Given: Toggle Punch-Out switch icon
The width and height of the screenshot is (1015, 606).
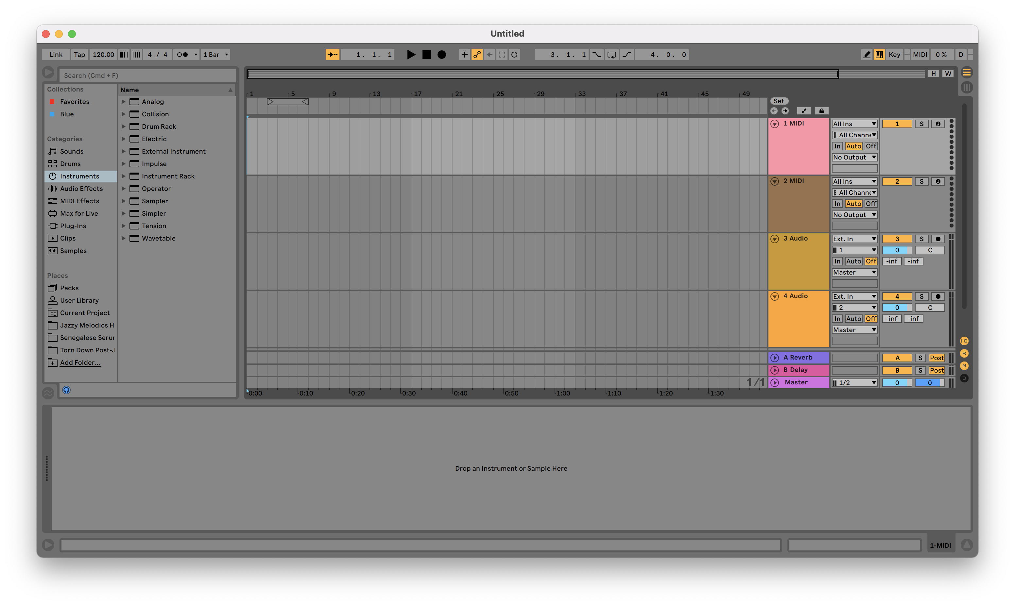Looking at the screenshot, I should 627,55.
